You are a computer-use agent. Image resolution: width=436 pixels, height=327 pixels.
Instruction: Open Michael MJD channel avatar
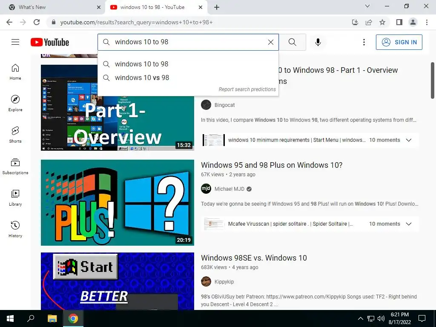click(206, 189)
